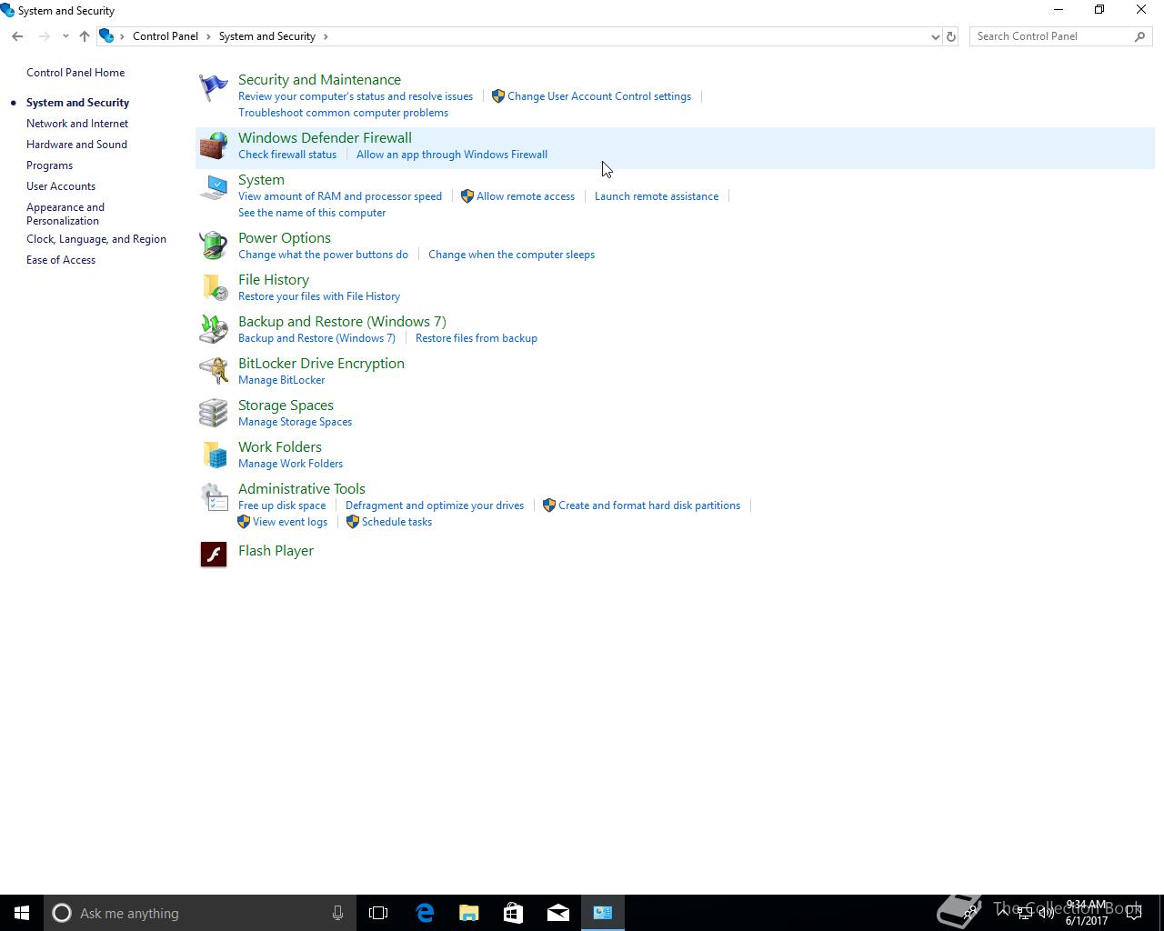Open Ease of Access category

coord(61,260)
